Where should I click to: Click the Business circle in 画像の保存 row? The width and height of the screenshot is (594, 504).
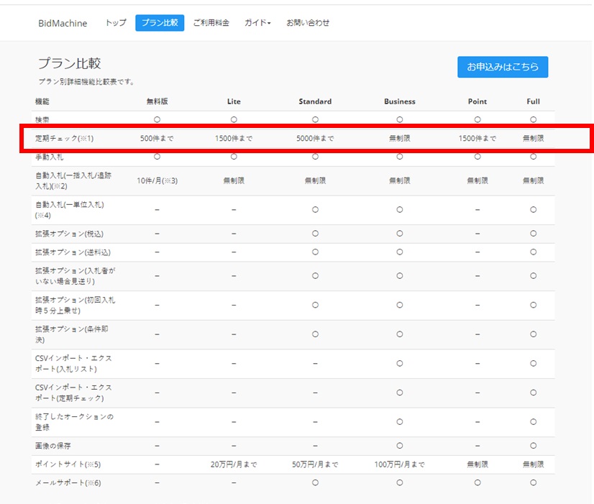pos(399,446)
